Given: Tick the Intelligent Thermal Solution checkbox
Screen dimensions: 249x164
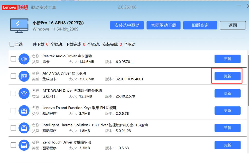Looking at the screenshot, I should (x=13, y=128).
